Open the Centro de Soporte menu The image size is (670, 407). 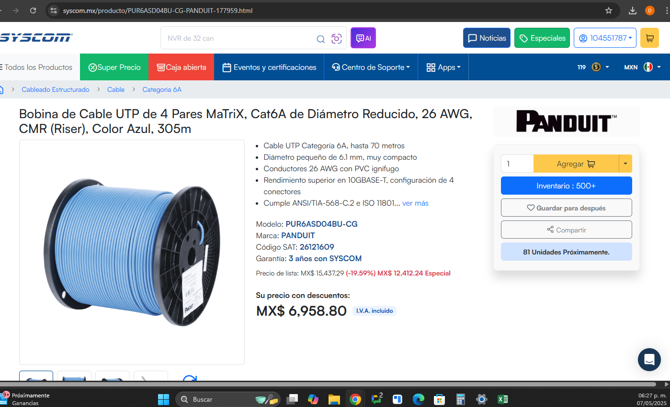(371, 67)
